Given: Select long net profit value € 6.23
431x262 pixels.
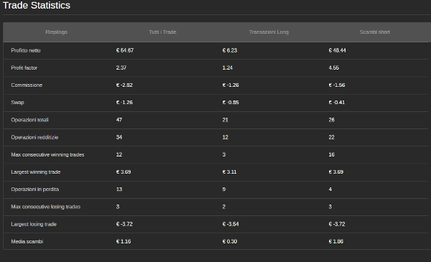Looking at the screenshot, I should click(230, 50).
